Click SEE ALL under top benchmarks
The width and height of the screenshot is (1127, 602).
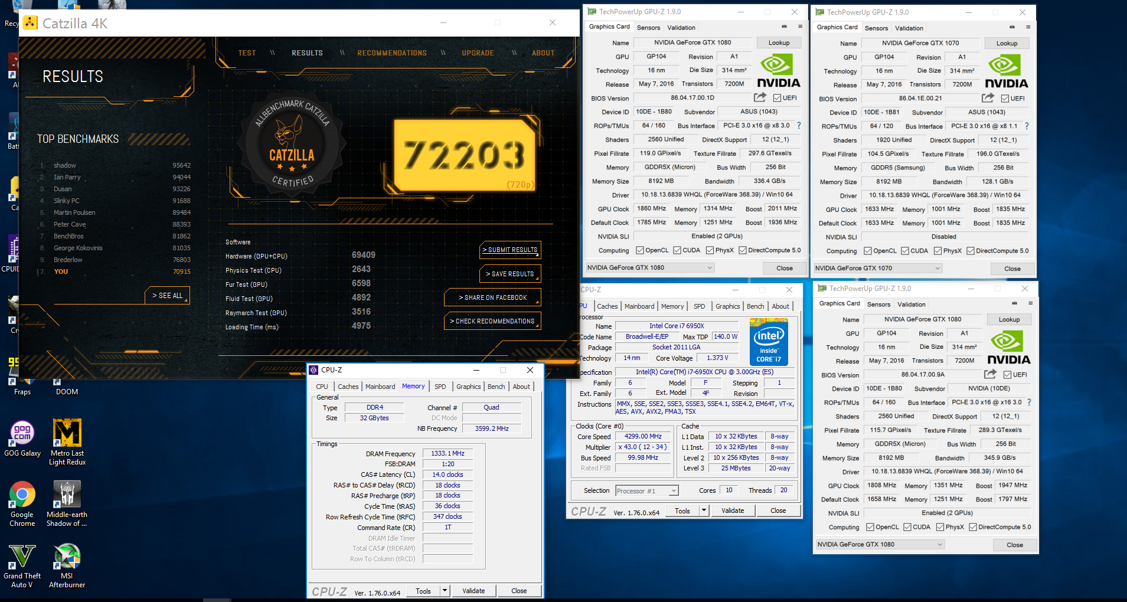167,295
